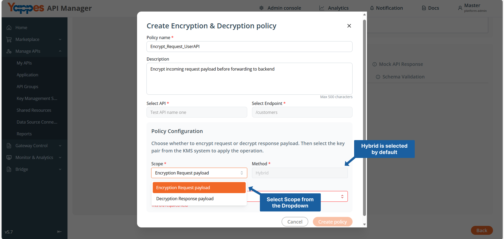Click the Marketplace cart icon

coord(9,39)
